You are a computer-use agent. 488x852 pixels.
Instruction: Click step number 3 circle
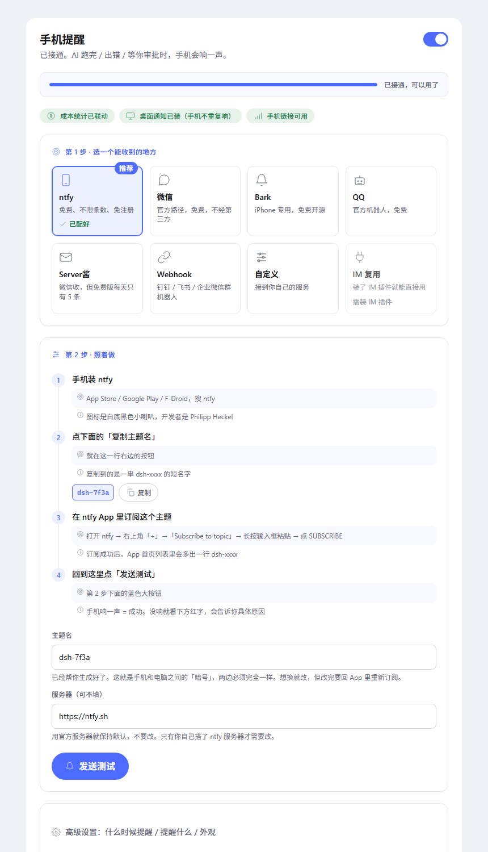click(x=58, y=517)
